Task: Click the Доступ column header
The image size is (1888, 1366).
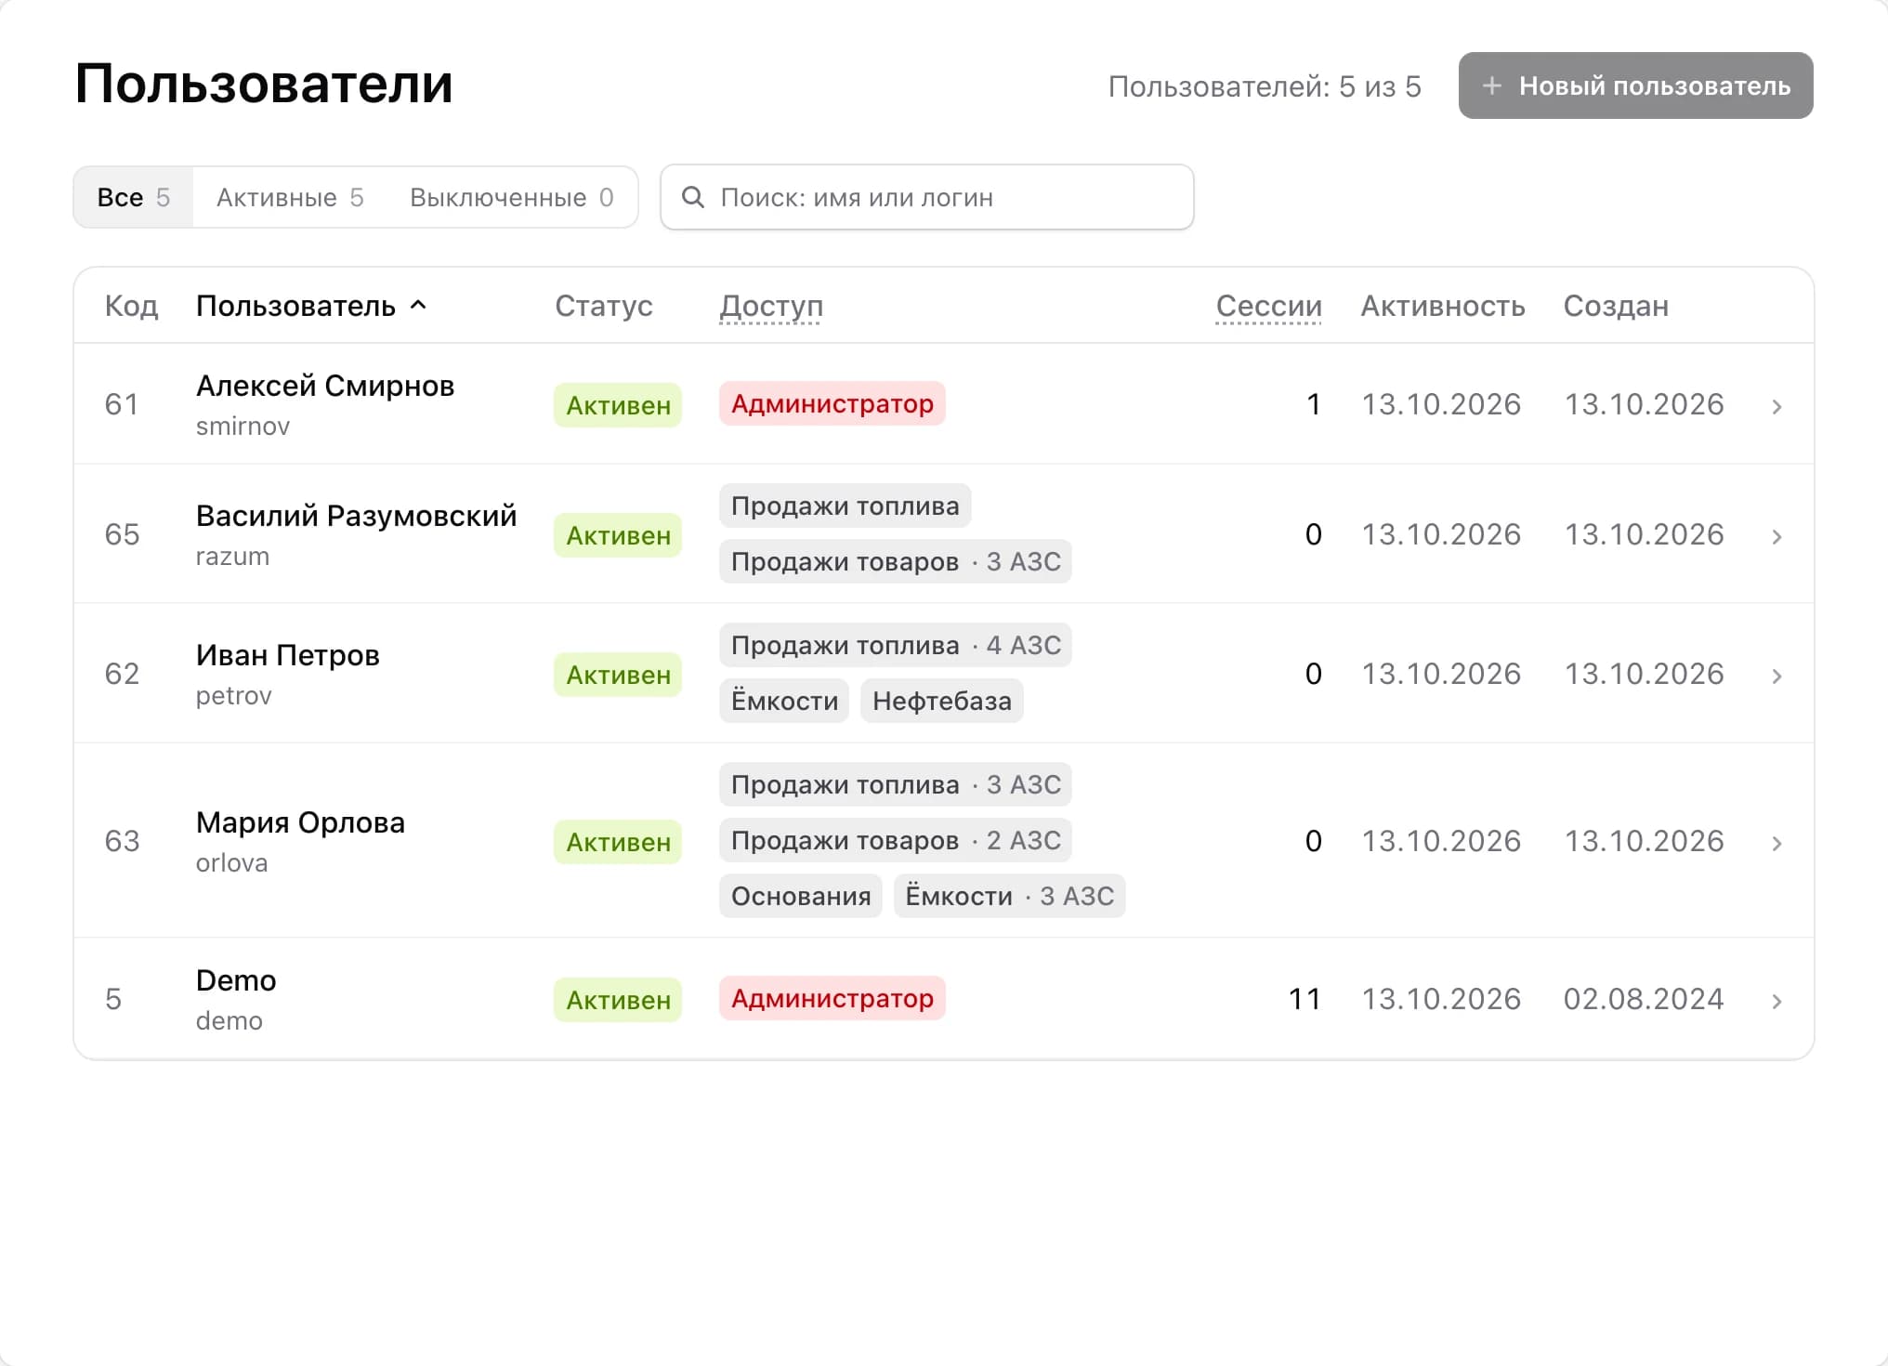Action: coord(771,306)
